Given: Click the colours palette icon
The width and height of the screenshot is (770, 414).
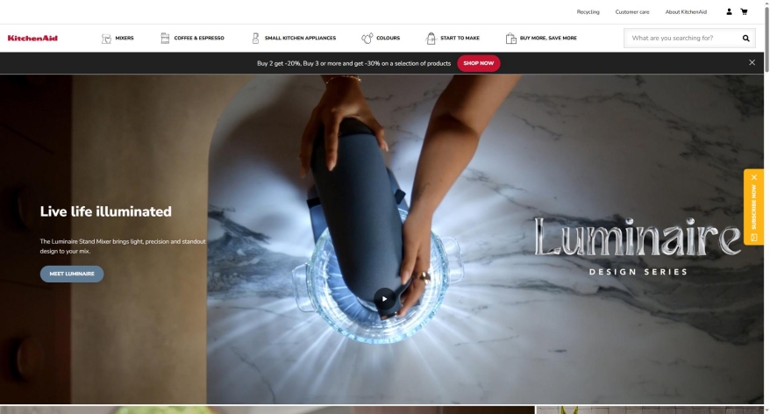Looking at the screenshot, I should [x=367, y=38].
